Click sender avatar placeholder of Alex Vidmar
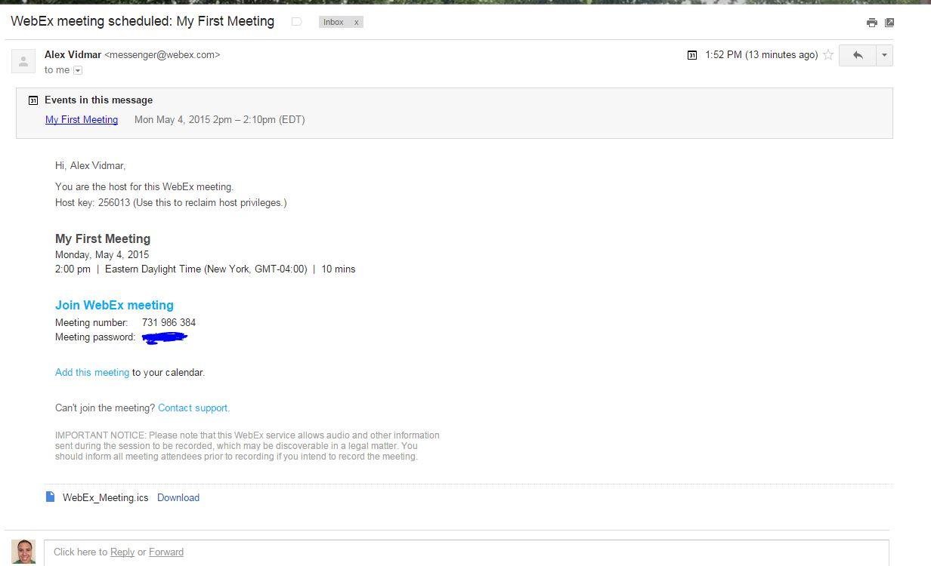 coord(23,61)
